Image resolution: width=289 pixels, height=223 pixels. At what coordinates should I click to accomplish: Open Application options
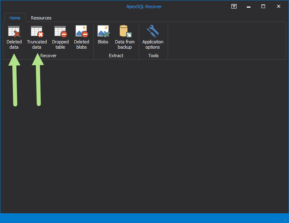click(x=153, y=37)
